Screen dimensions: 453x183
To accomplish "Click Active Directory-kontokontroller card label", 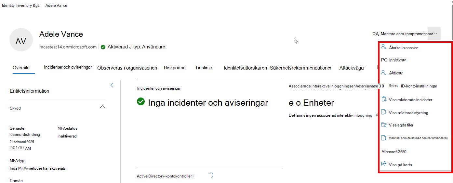I will (165, 176).
